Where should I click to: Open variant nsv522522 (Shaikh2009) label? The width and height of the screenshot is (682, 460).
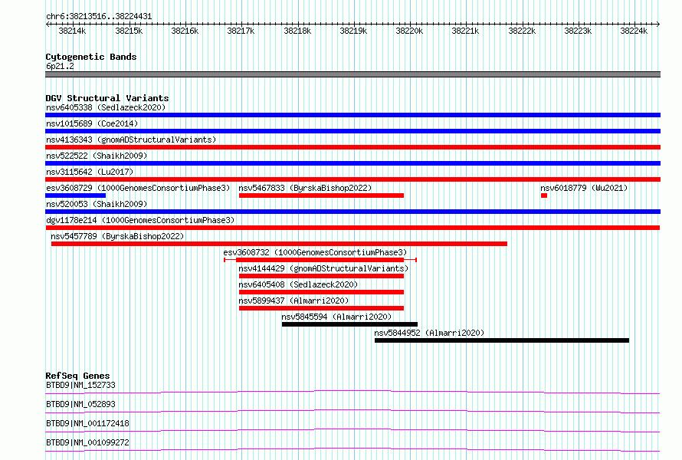click(97, 156)
